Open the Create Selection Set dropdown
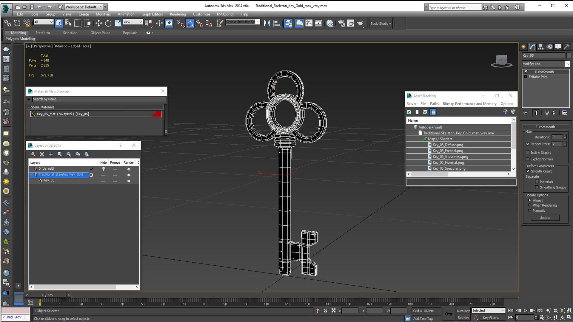 point(258,22)
